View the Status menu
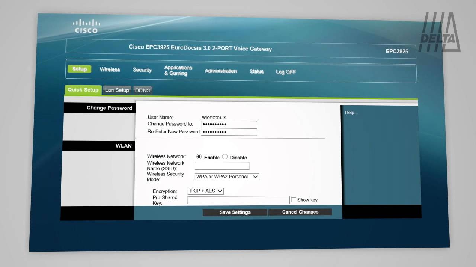Viewport: 476px width, 267px height. [256, 72]
